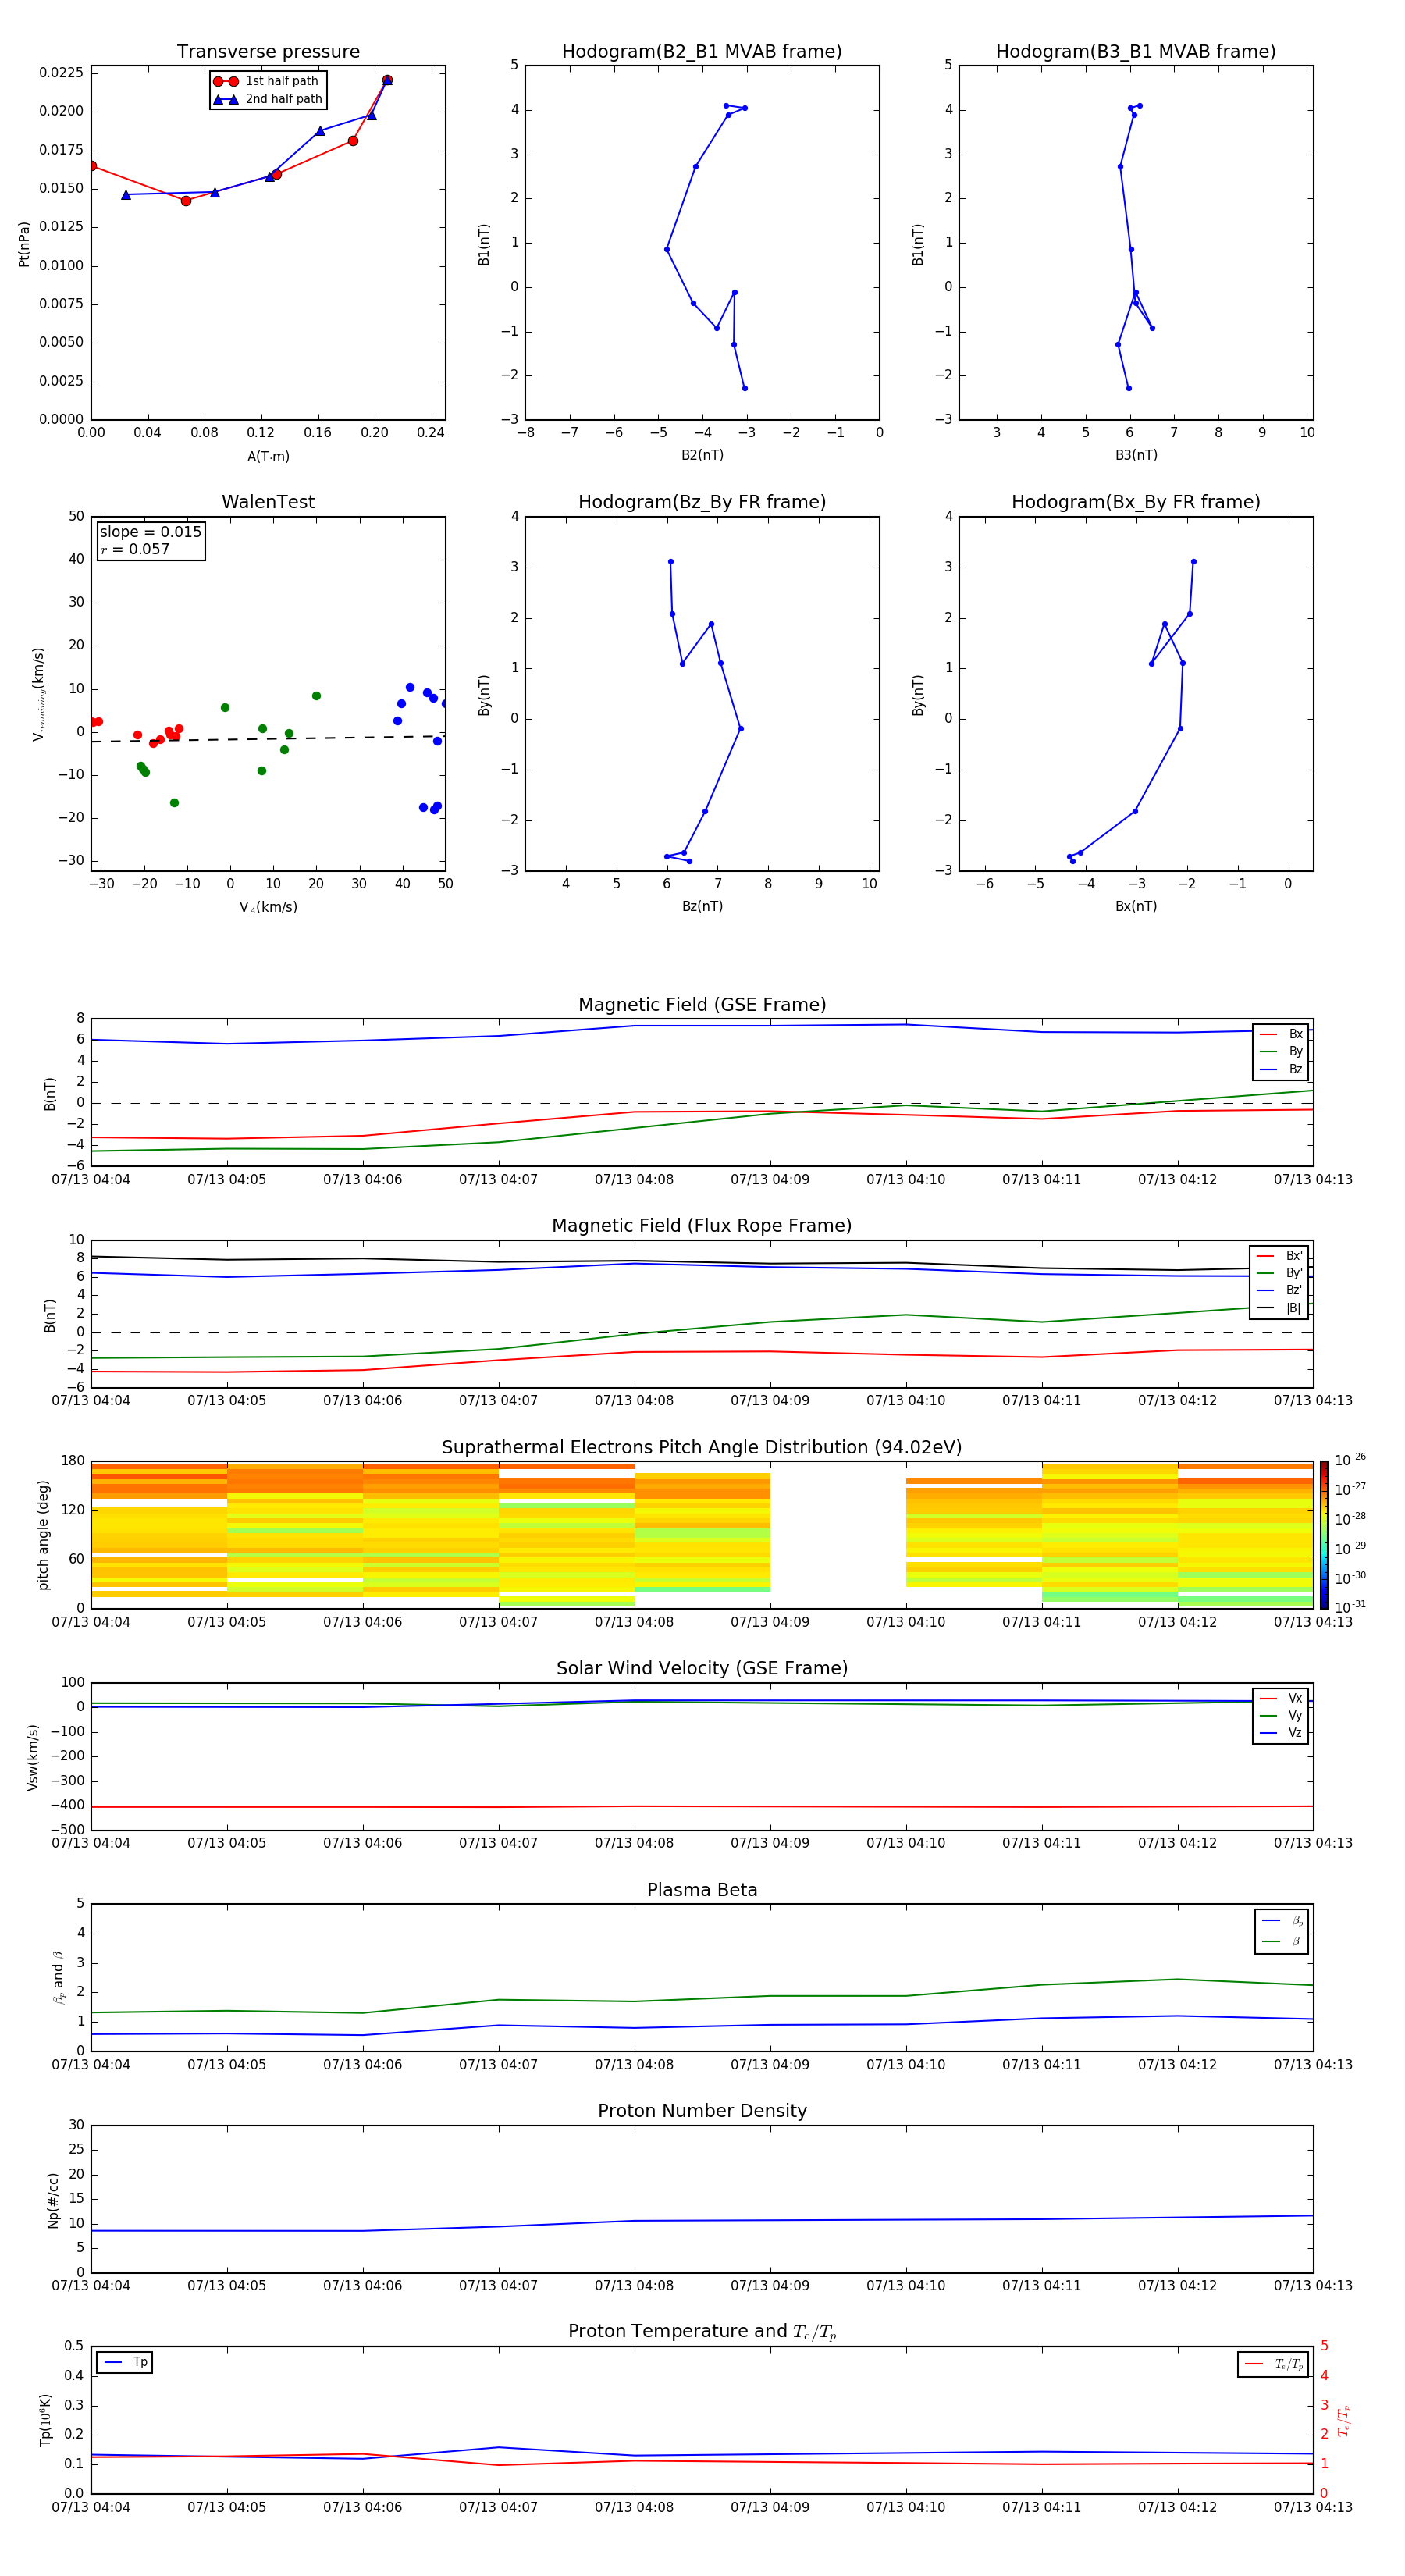Click the "Proton Temperature and Te/Tp" title

[x=702, y=2332]
